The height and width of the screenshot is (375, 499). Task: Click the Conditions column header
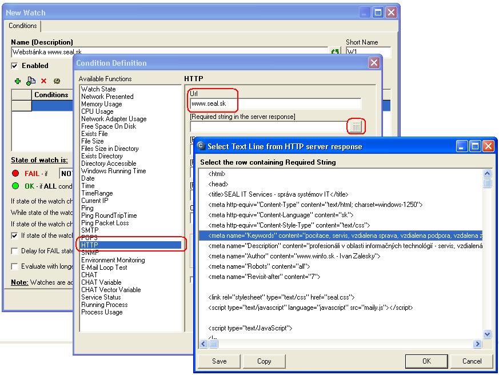51,95
